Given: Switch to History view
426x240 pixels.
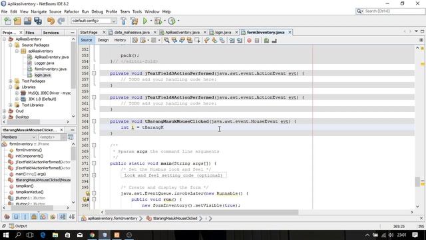Looking at the screenshot, I should (120, 40).
